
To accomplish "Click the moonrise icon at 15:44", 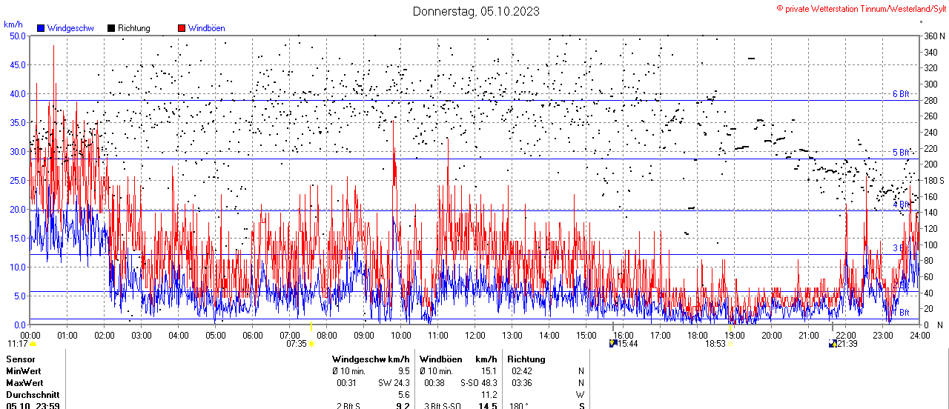I will point(613,344).
